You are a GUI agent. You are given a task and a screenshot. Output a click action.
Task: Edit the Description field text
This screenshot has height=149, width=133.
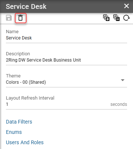coord(66,60)
